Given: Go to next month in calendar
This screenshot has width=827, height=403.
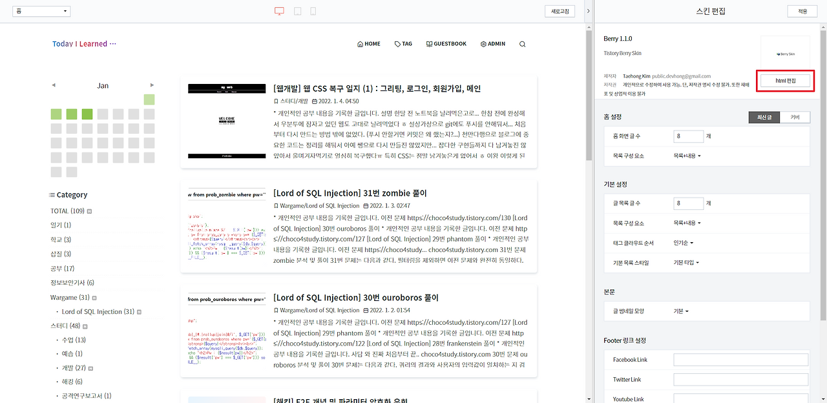Looking at the screenshot, I should 152,85.
